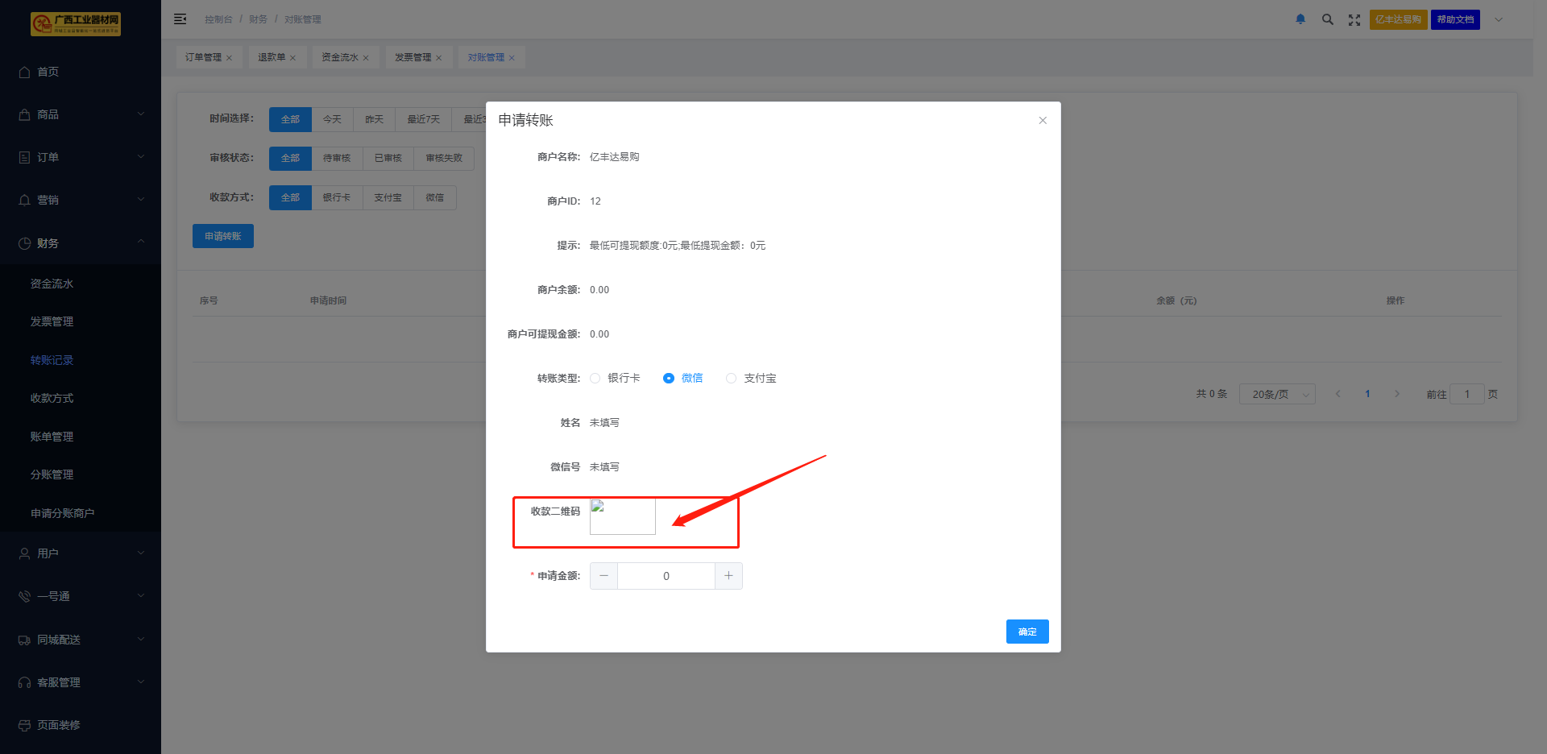
Task: Click the 收款二维码 image thumbnail
Action: (622, 516)
